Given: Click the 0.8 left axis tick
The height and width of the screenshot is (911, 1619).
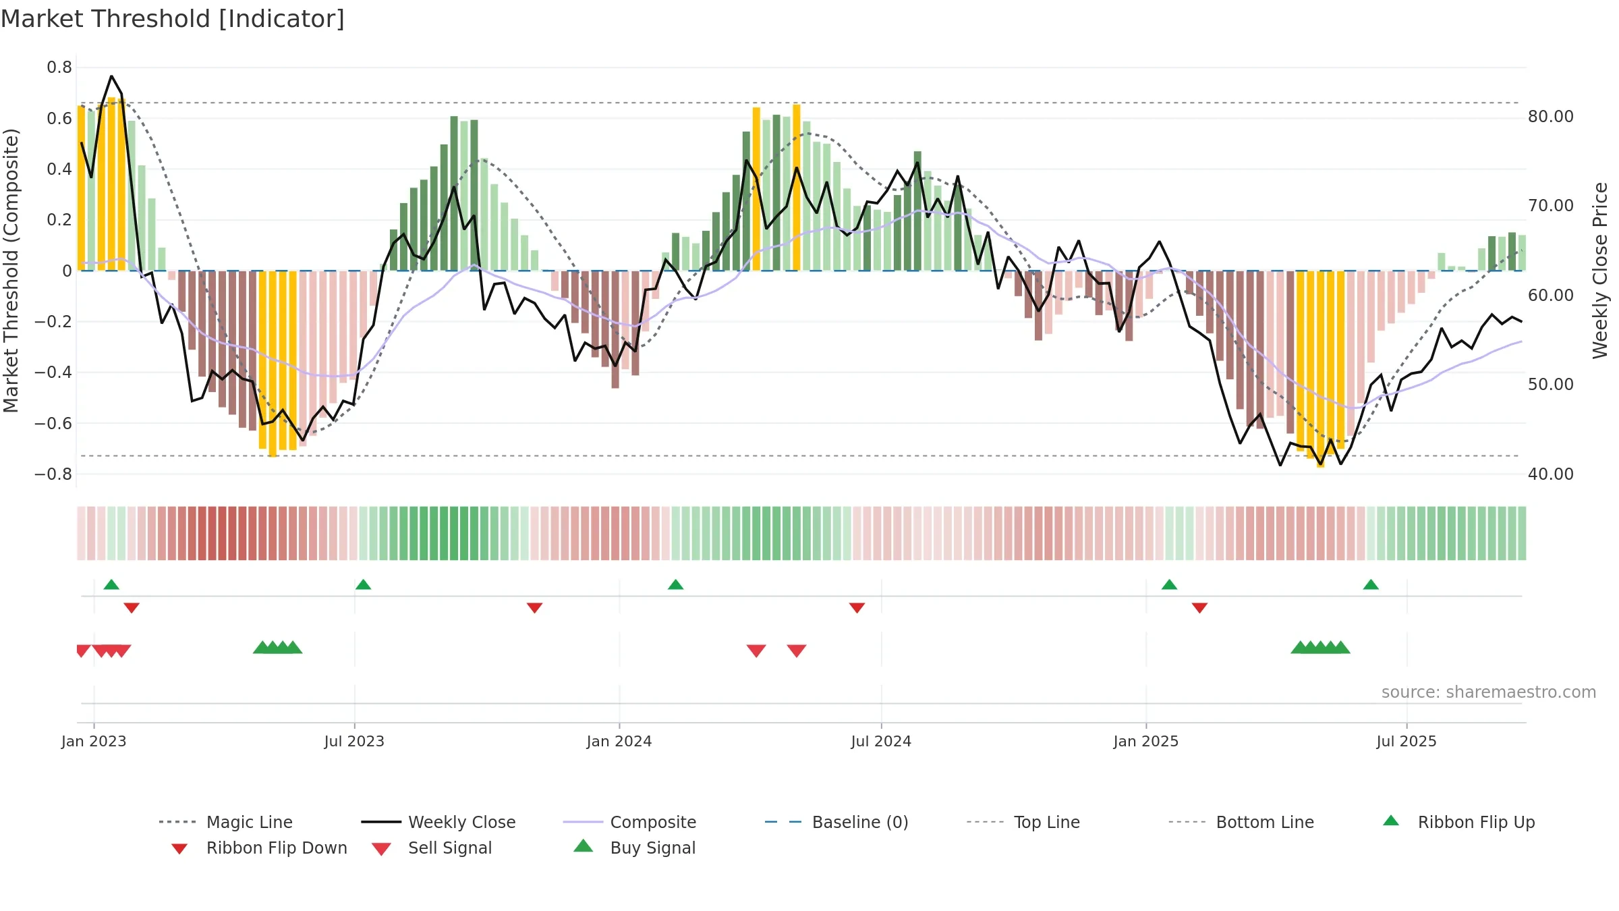Looking at the screenshot, I should click(x=59, y=67).
